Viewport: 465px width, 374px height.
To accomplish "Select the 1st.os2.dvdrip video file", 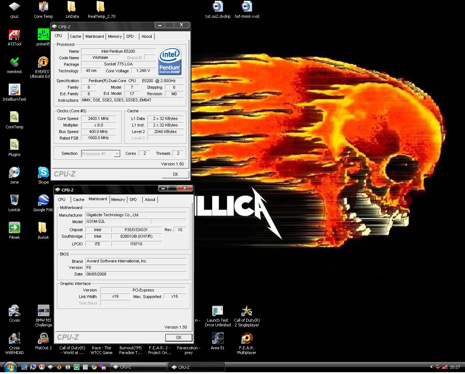I will coord(218,10).
